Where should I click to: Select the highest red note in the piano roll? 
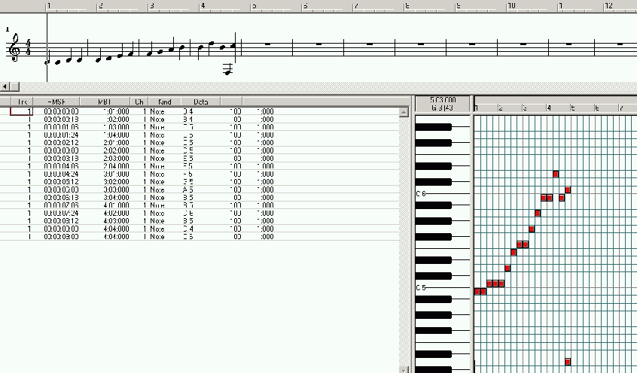(556, 174)
